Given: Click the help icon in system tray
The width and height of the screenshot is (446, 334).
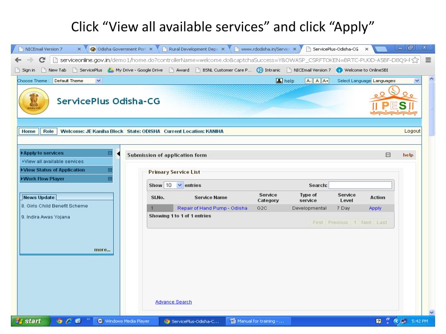Looking at the screenshot, I should (378, 321).
